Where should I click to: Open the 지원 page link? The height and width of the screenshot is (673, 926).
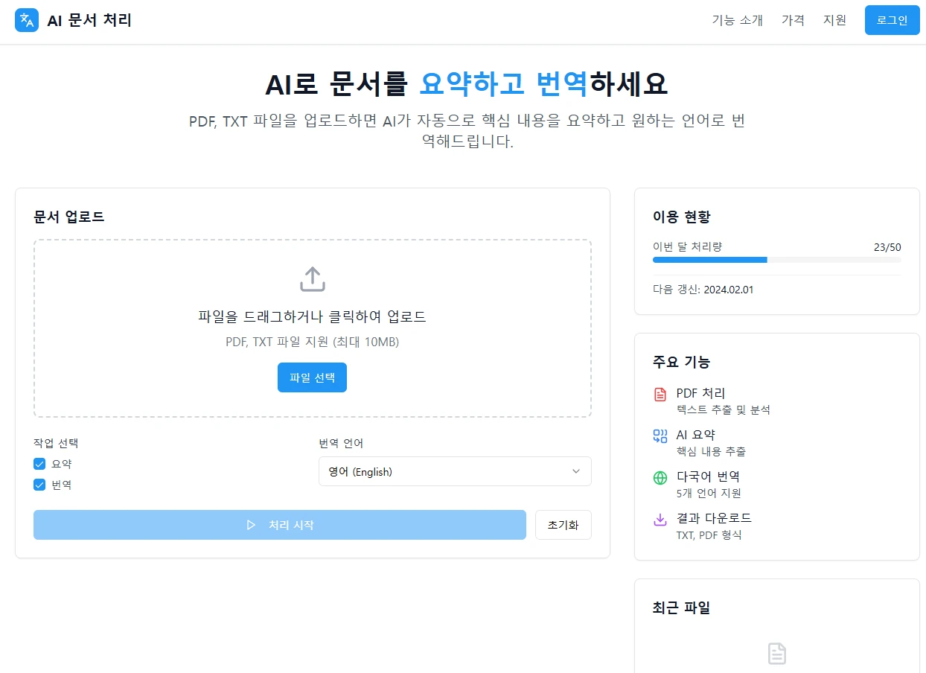[835, 20]
